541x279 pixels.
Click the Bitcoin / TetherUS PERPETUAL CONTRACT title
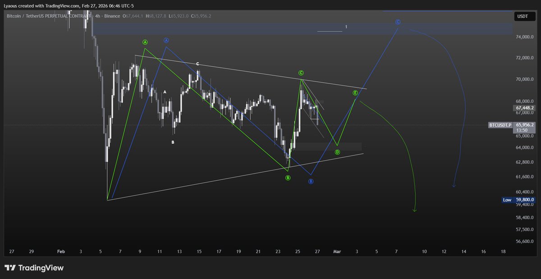[48, 16]
